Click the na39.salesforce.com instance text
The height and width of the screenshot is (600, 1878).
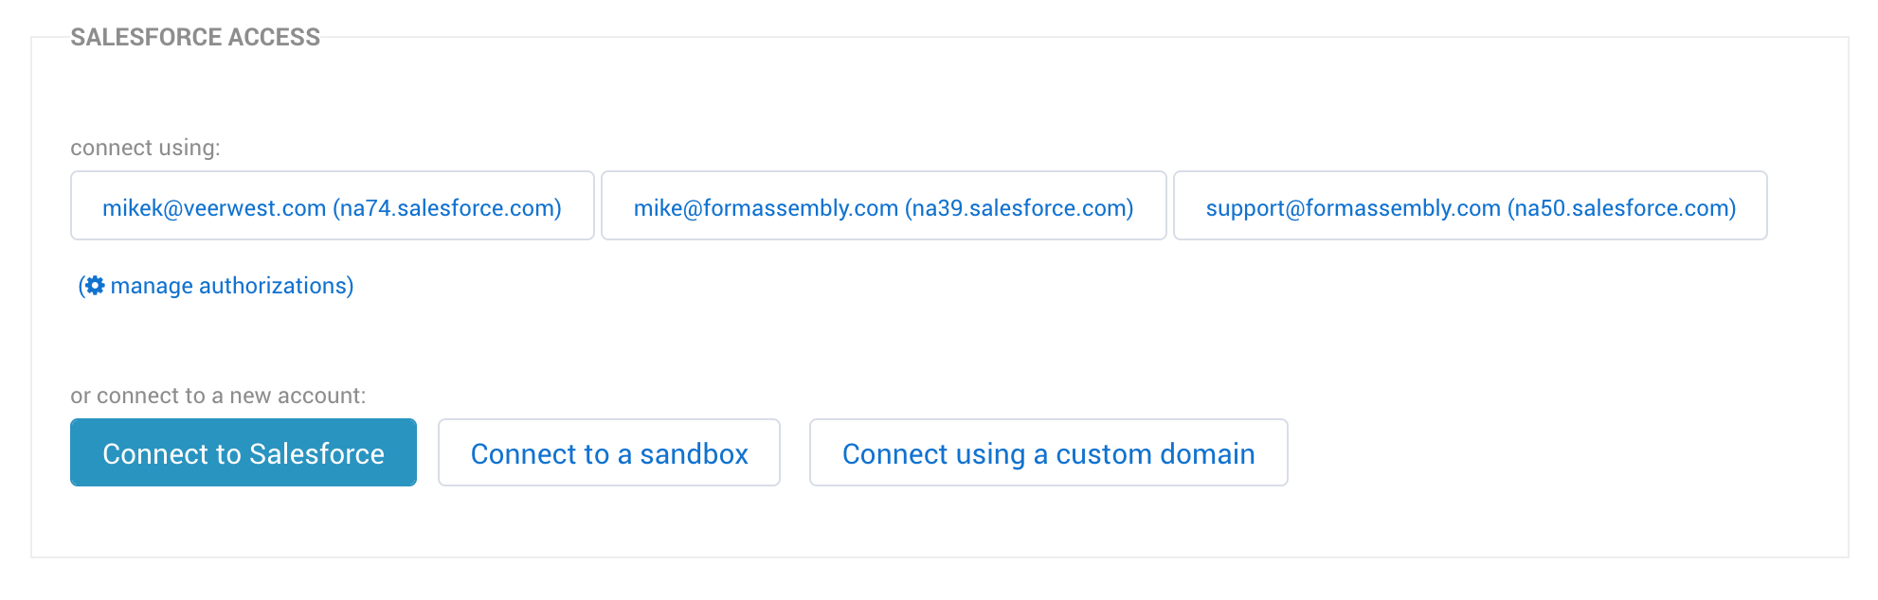pos(1020,208)
